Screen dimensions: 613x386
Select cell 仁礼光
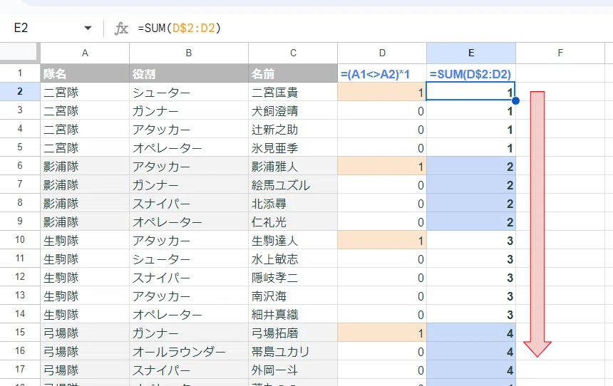pyautogui.click(x=293, y=221)
